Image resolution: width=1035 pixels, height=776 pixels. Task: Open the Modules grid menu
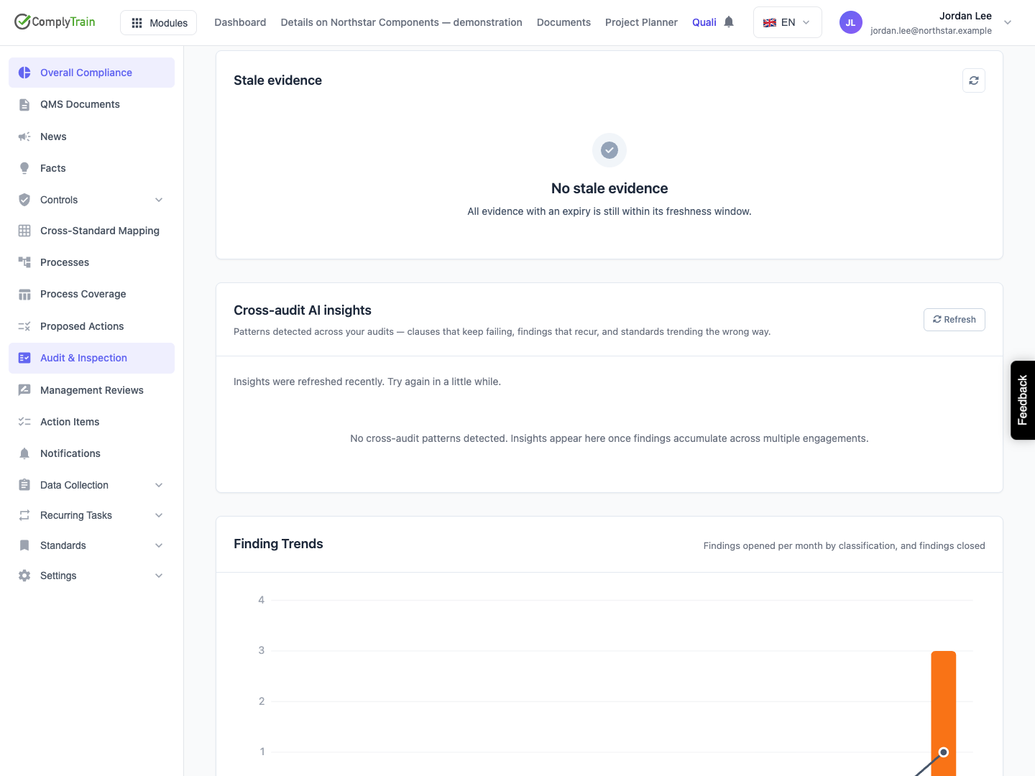tap(159, 23)
